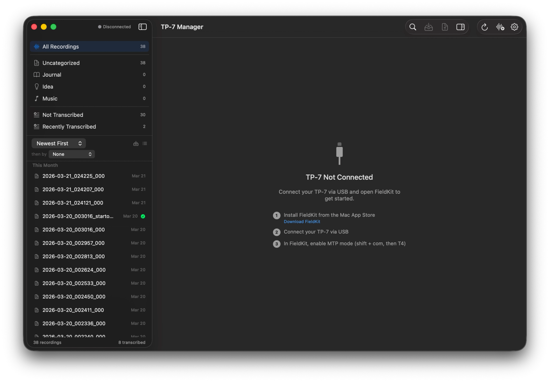Click the document icon next to Uncategorized
The image size is (550, 382).
click(x=36, y=63)
